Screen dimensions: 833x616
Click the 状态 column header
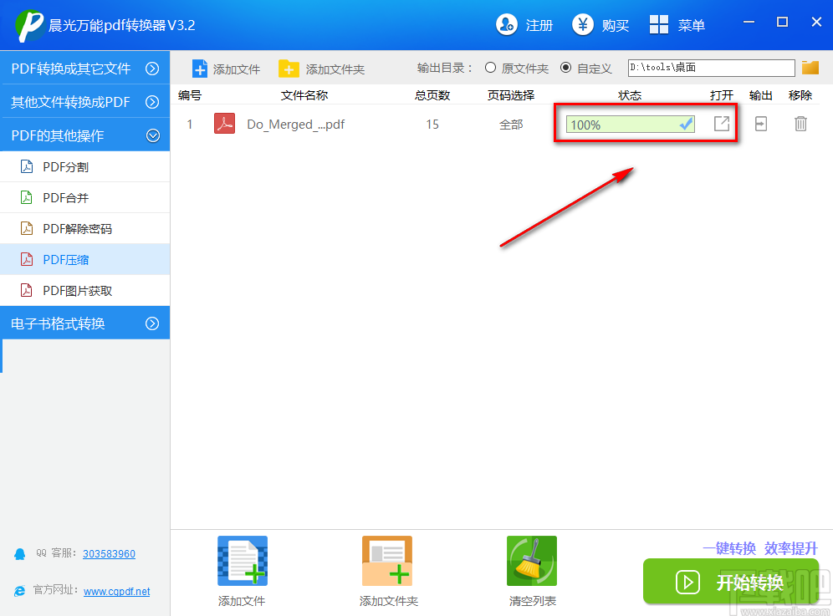[630, 95]
